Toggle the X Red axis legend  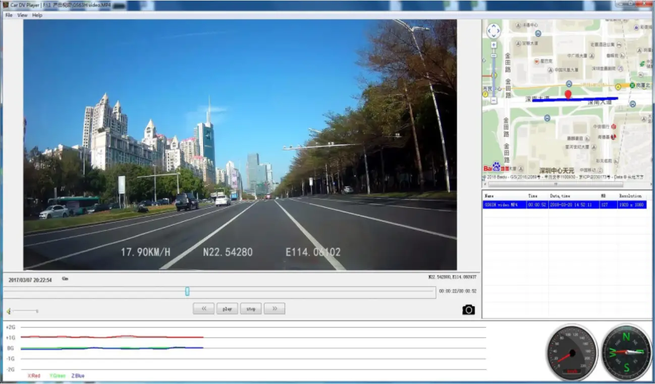33,375
